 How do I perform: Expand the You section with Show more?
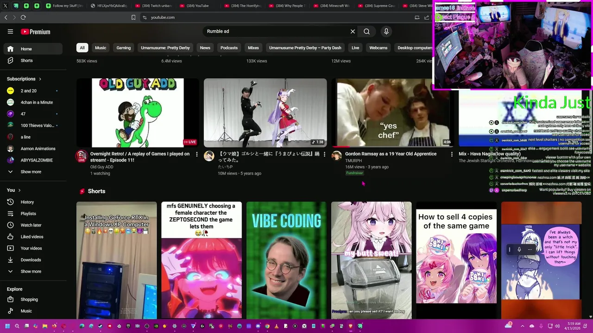click(x=33, y=271)
